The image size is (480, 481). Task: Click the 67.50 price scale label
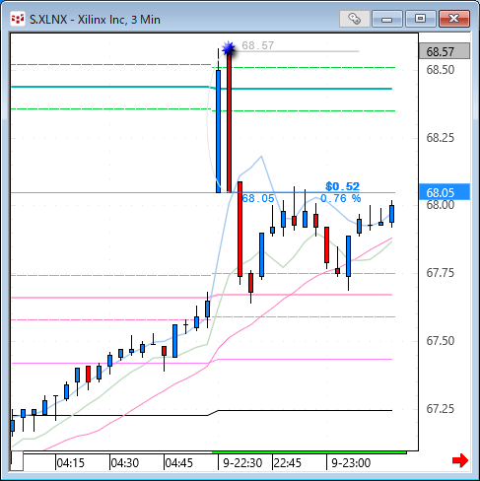[441, 341]
